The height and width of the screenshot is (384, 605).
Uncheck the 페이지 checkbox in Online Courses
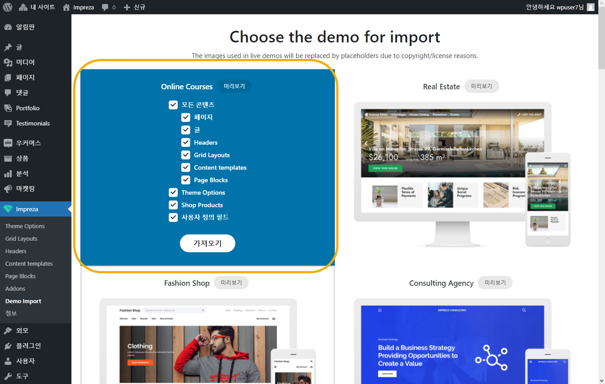pos(186,117)
